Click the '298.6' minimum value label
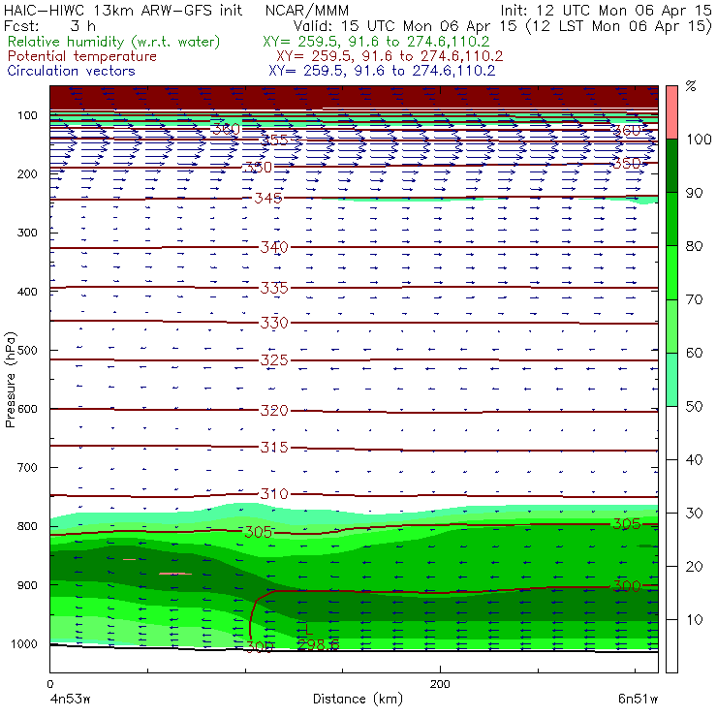The width and height of the screenshot is (717, 717). (318, 645)
